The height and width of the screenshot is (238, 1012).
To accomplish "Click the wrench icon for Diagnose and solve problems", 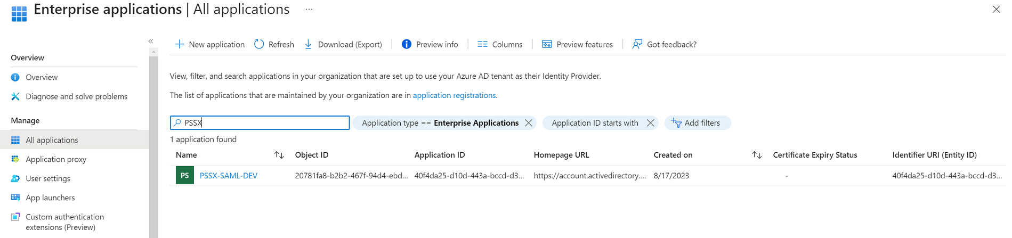I will click(x=15, y=96).
